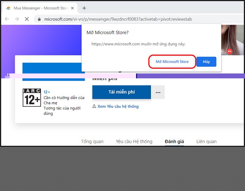Click the Hủy button in dialog

tap(206, 62)
